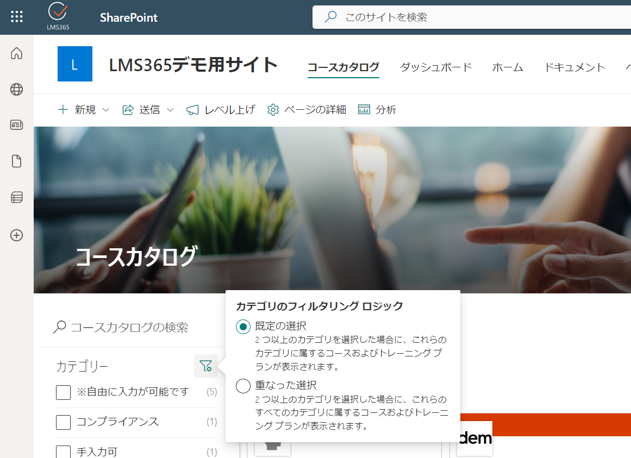Open the lists icon in left rail

(16, 197)
